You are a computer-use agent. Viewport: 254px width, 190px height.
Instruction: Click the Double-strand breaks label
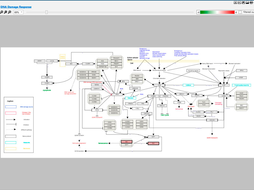(159, 70)
